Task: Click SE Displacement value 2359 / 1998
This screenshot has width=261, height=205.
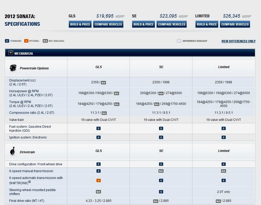Action: pos(161,82)
